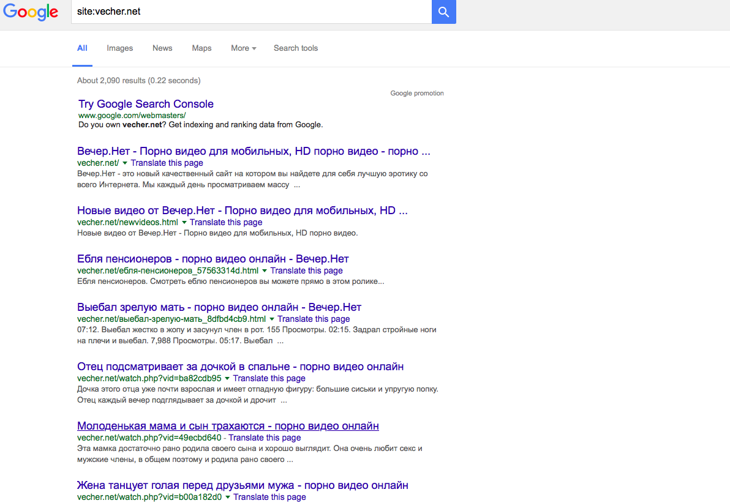Image resolution: width=730 pixels, height=503 pixels.
Task: Open dropdown arrow for the 8dfbd4cb9.html result
Action: coord(272,319)
